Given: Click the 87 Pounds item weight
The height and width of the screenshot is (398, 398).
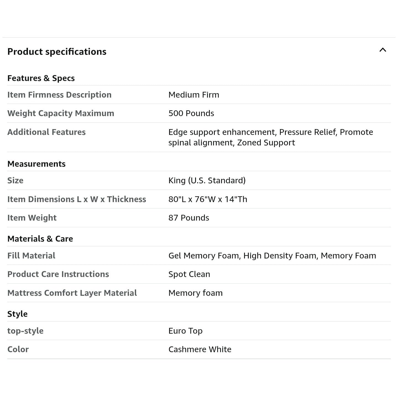Looking at the screenshot, I should coord(189,218).
